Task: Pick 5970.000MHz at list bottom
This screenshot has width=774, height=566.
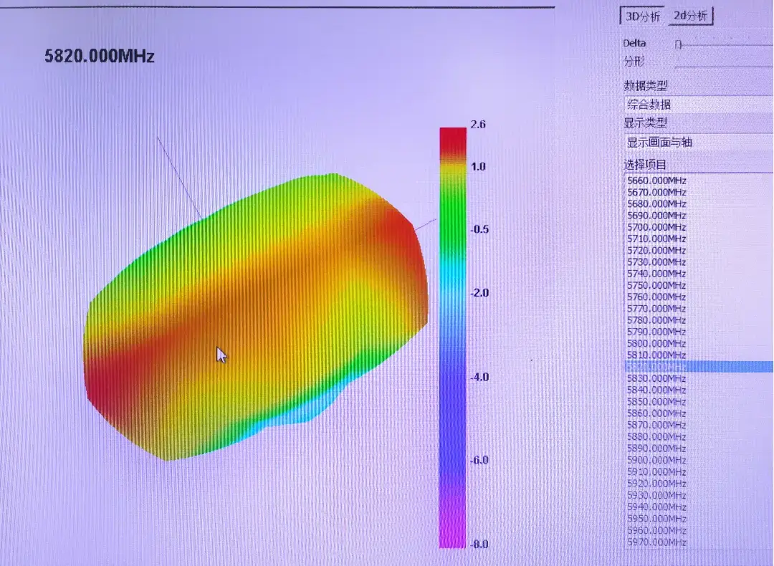Action: 656,542
